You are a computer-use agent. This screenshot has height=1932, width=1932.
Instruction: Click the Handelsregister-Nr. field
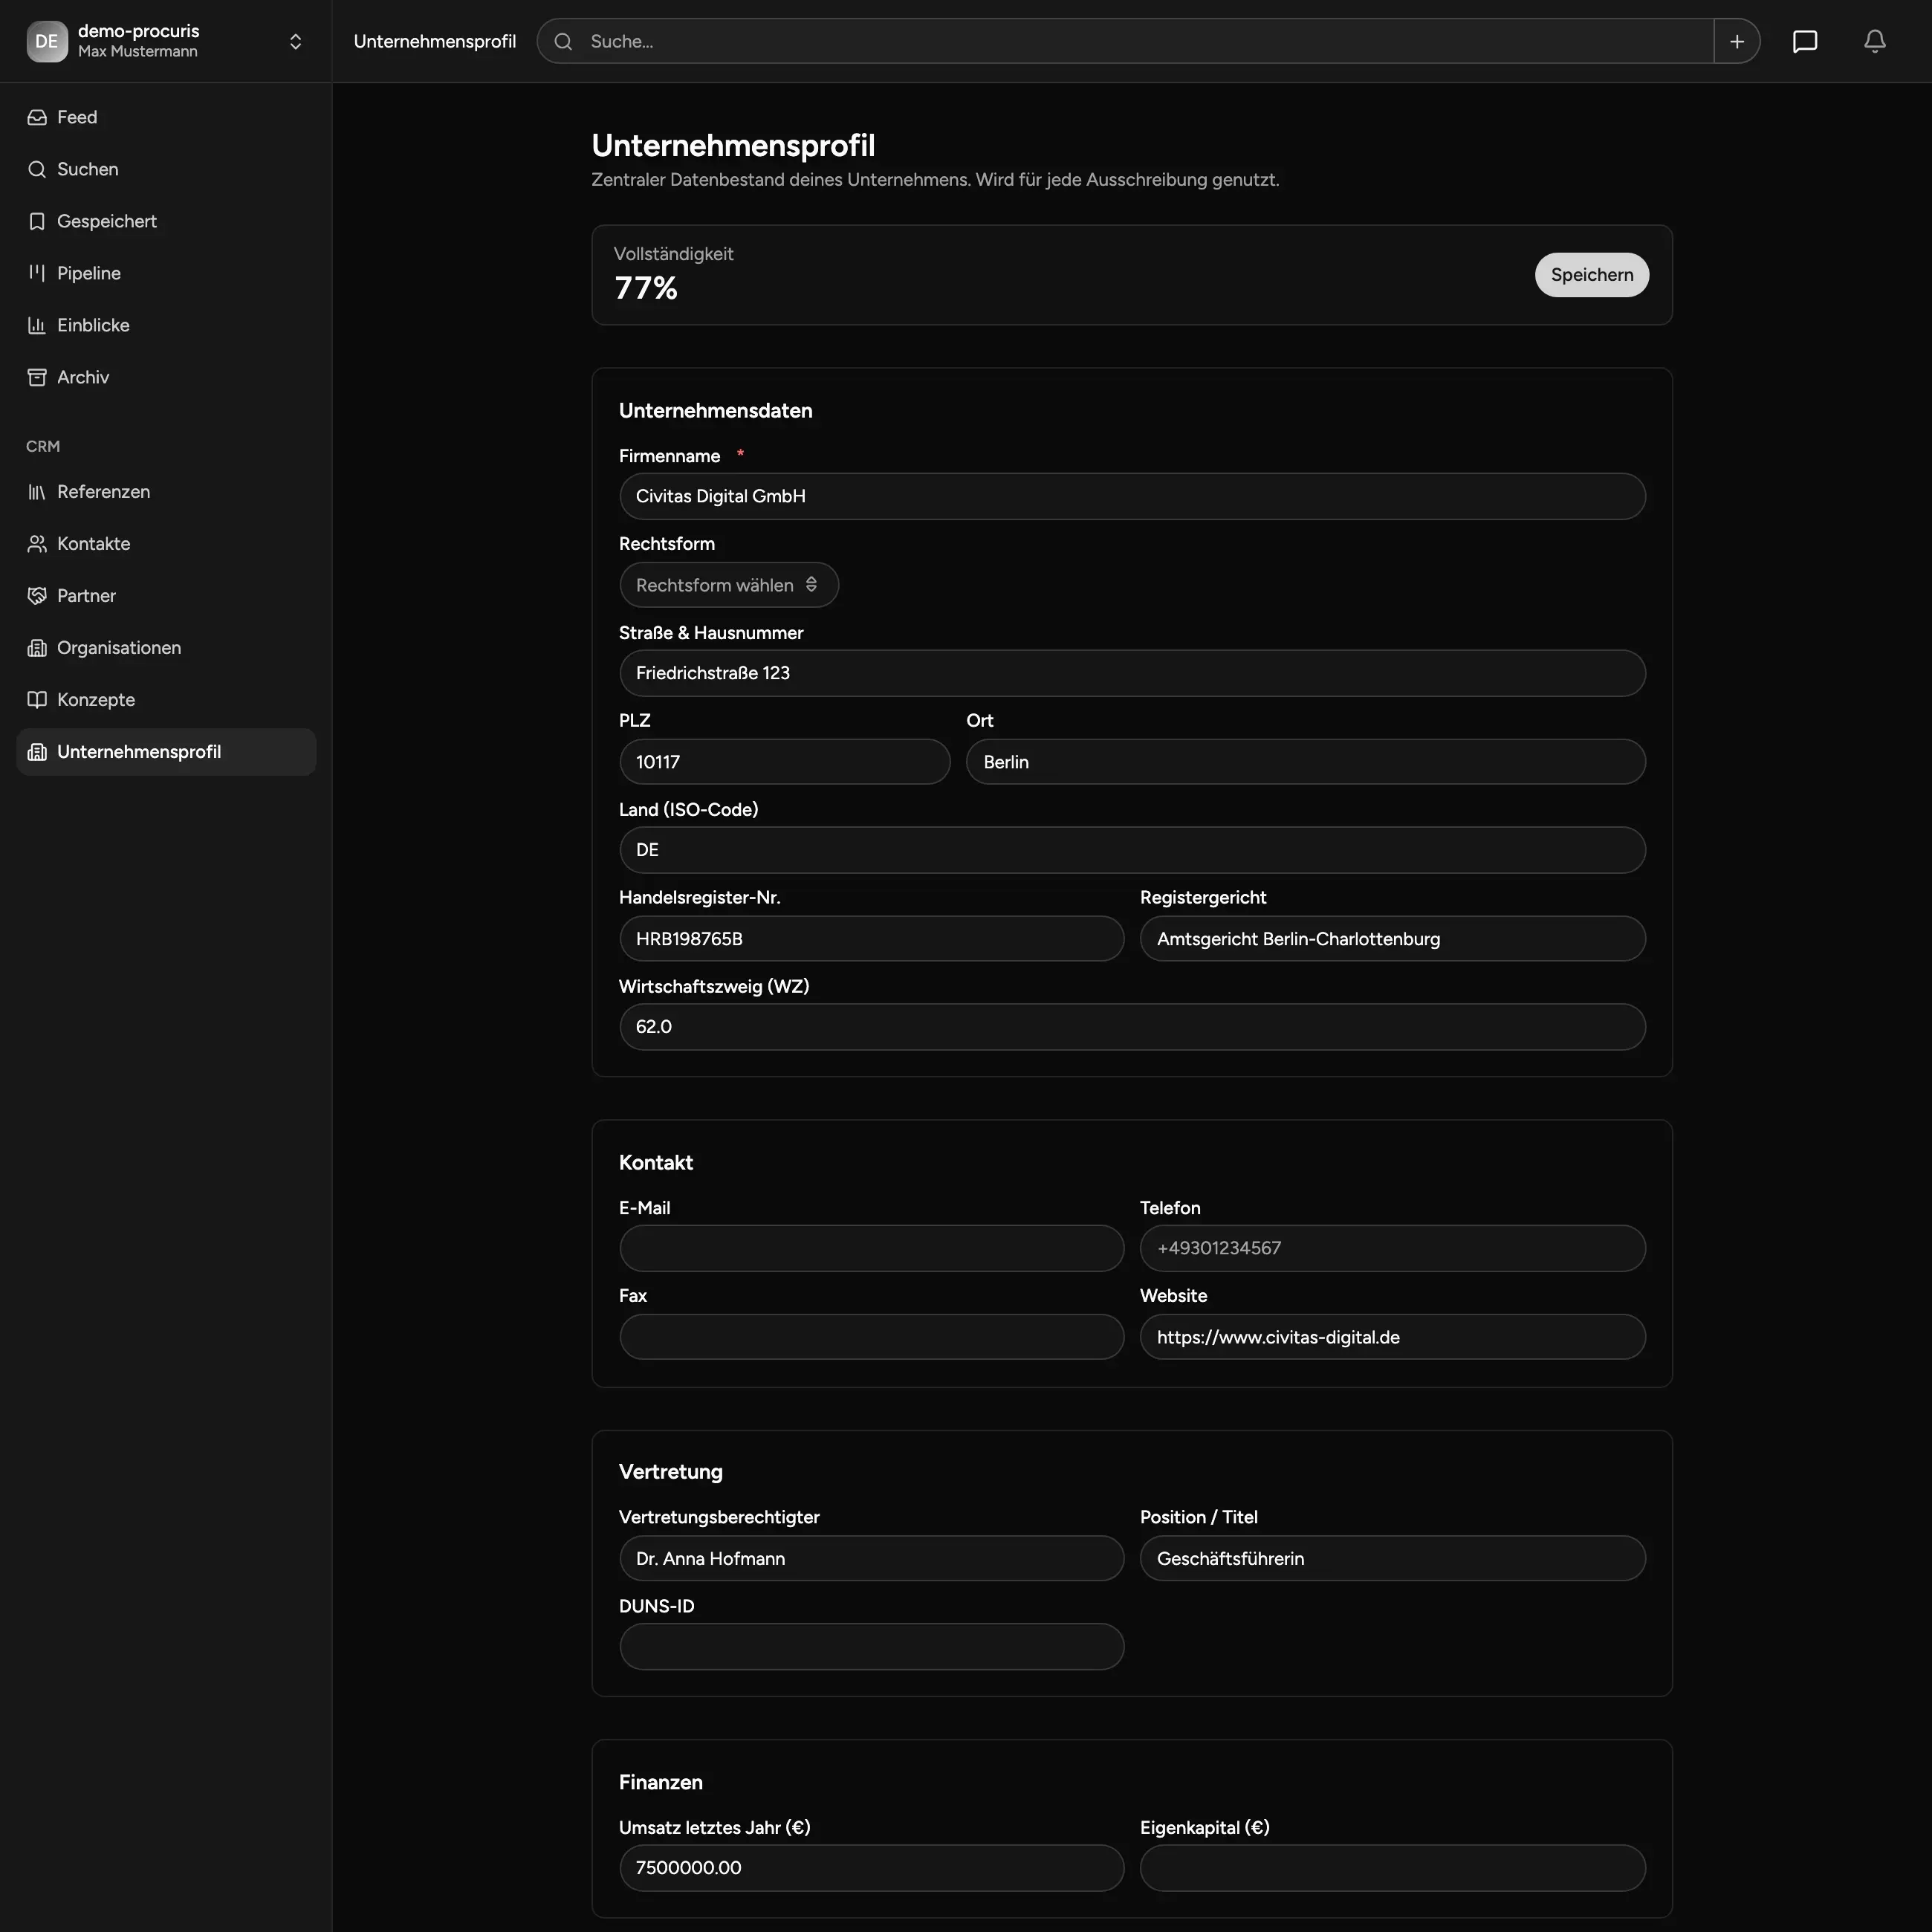pos(871,939)
